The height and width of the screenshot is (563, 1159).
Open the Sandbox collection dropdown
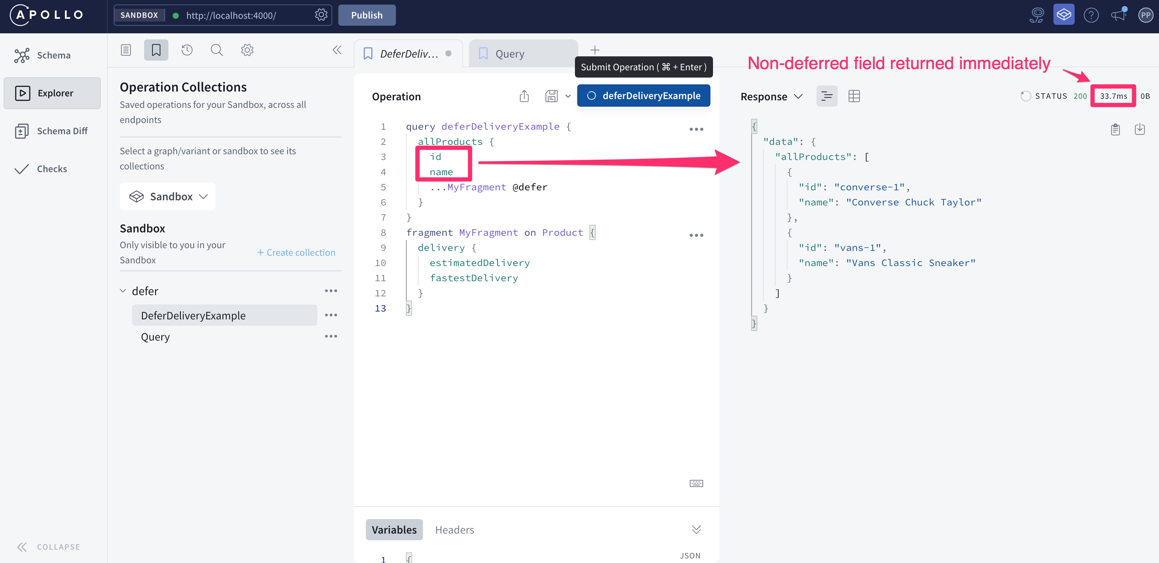168,196
